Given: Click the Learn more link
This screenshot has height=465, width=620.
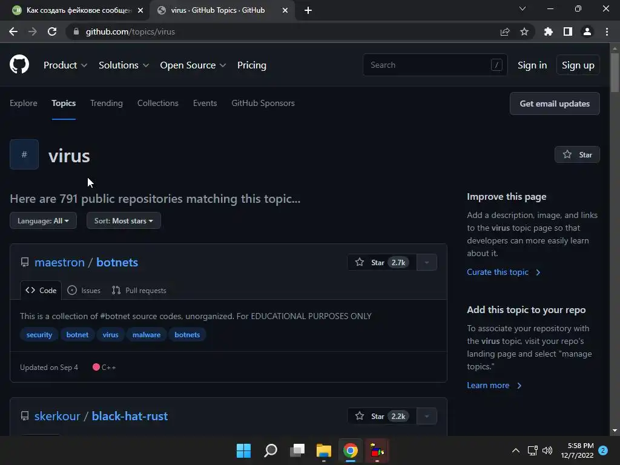Looking at the screenshot, I should pos(494,385).
